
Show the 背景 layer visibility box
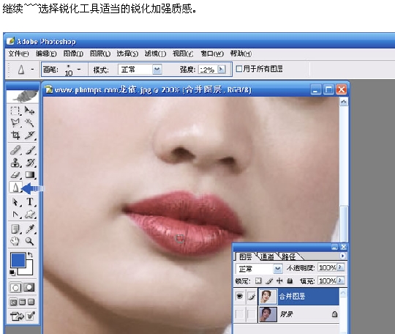click(240, 314)
